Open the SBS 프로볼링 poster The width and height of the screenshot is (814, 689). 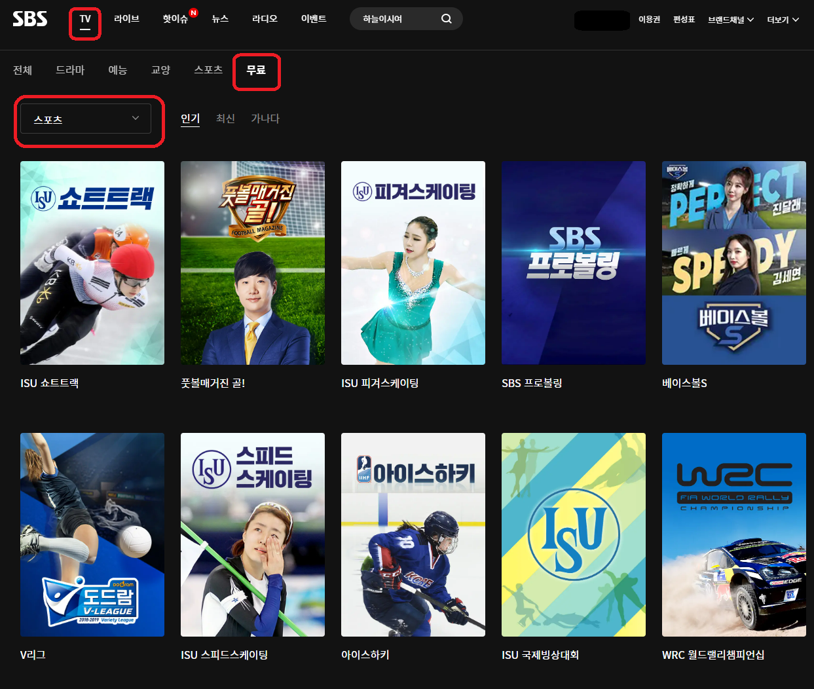tap(574, 263)
